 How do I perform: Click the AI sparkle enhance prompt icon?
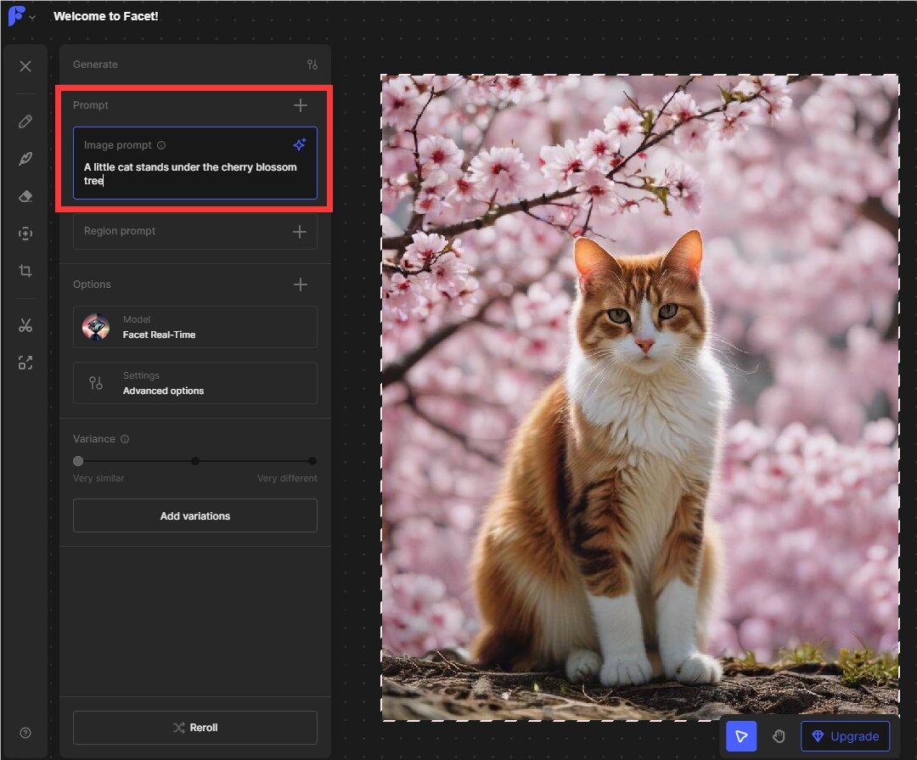(299, 145)
